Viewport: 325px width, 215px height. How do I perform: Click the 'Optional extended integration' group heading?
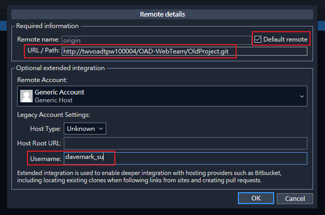pyautogui.click(x=60, y=68)
